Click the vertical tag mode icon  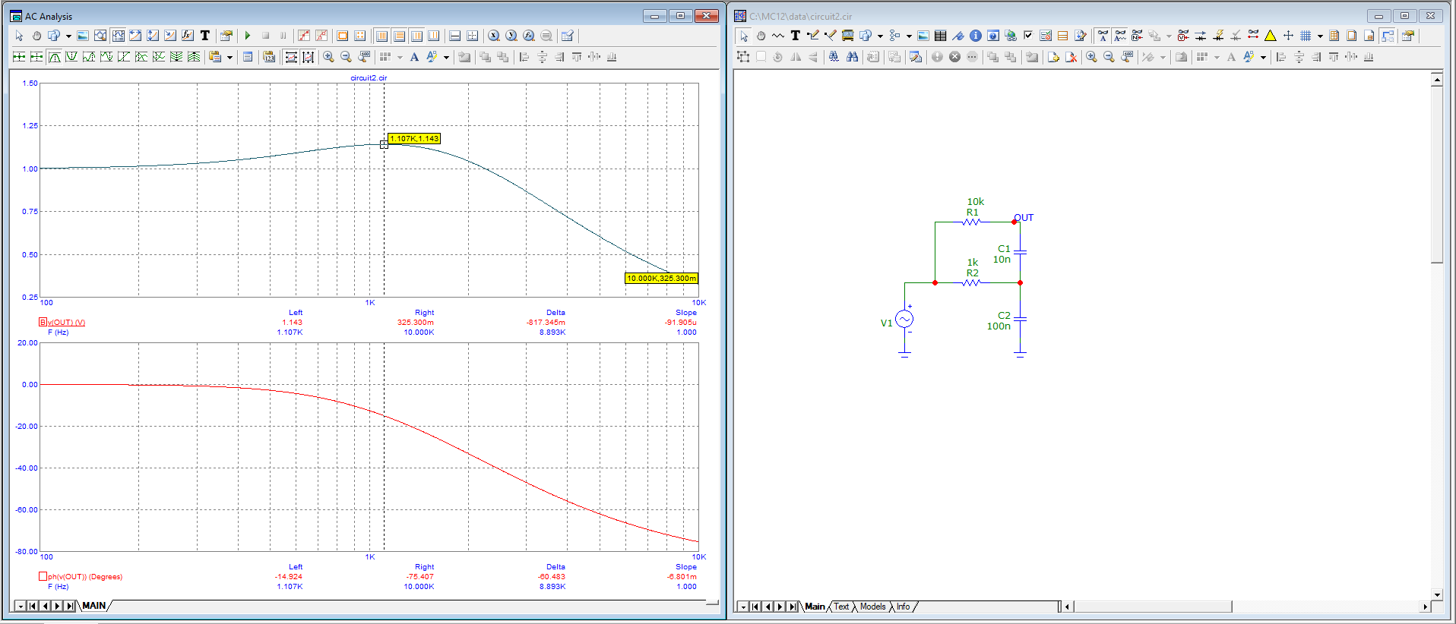[x=153, y=36]
